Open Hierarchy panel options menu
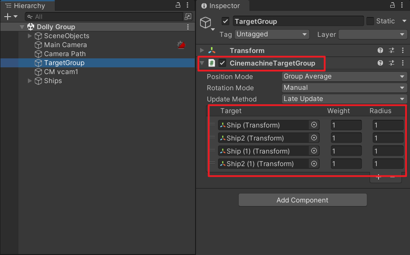The width and height of the screenshot is (410, 255). pos(187,5)
